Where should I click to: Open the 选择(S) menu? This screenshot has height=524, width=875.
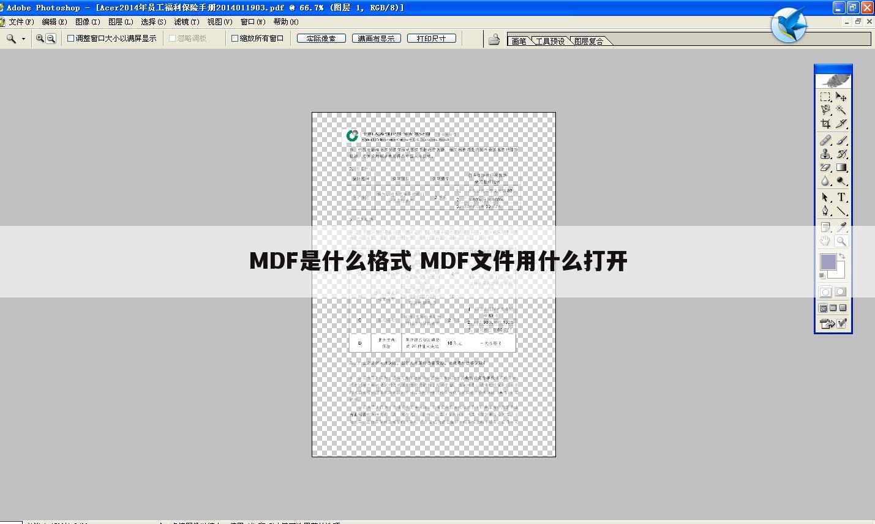click(154, 21)
